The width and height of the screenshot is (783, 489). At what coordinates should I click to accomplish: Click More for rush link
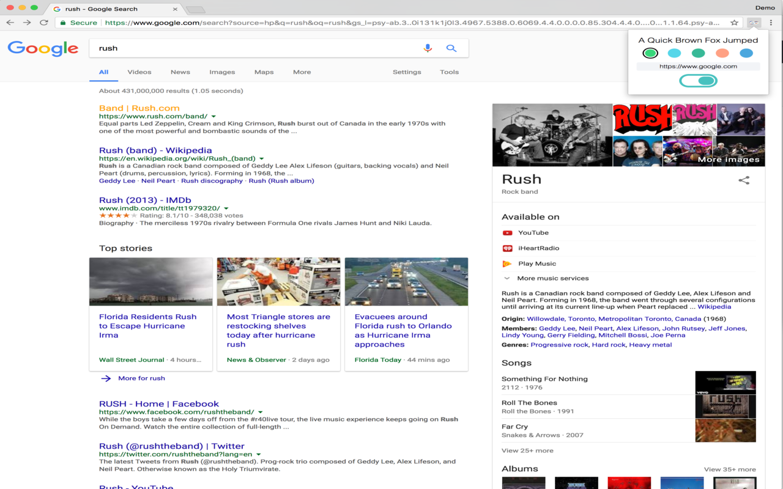coord(141,378)
